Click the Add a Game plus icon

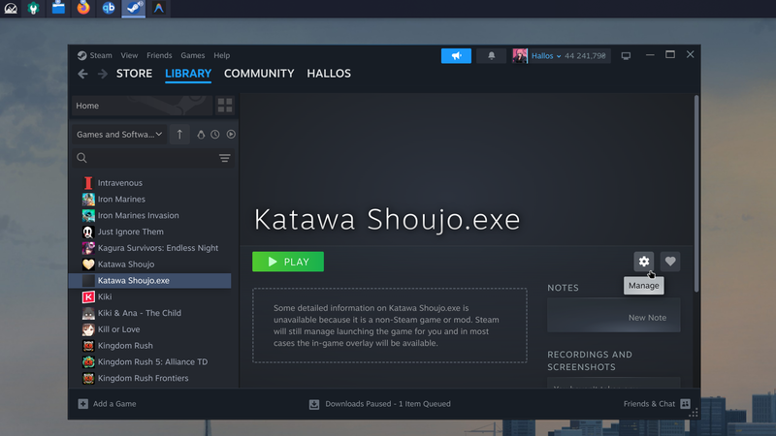pyautogui.click(x=83, y=404)
